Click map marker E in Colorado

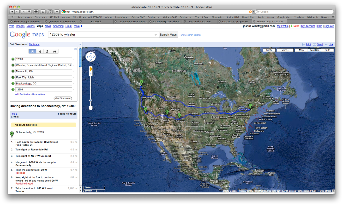[x=179, y=115]
